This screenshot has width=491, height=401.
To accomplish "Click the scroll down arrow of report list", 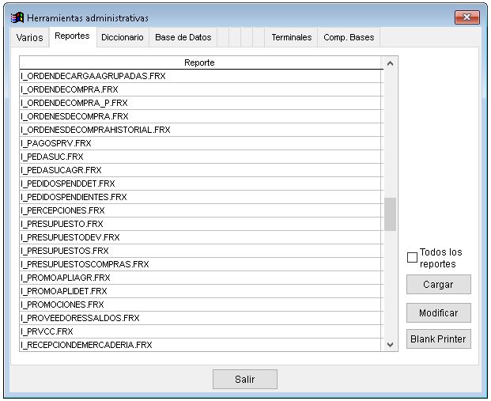I will (x=390, y=345).
